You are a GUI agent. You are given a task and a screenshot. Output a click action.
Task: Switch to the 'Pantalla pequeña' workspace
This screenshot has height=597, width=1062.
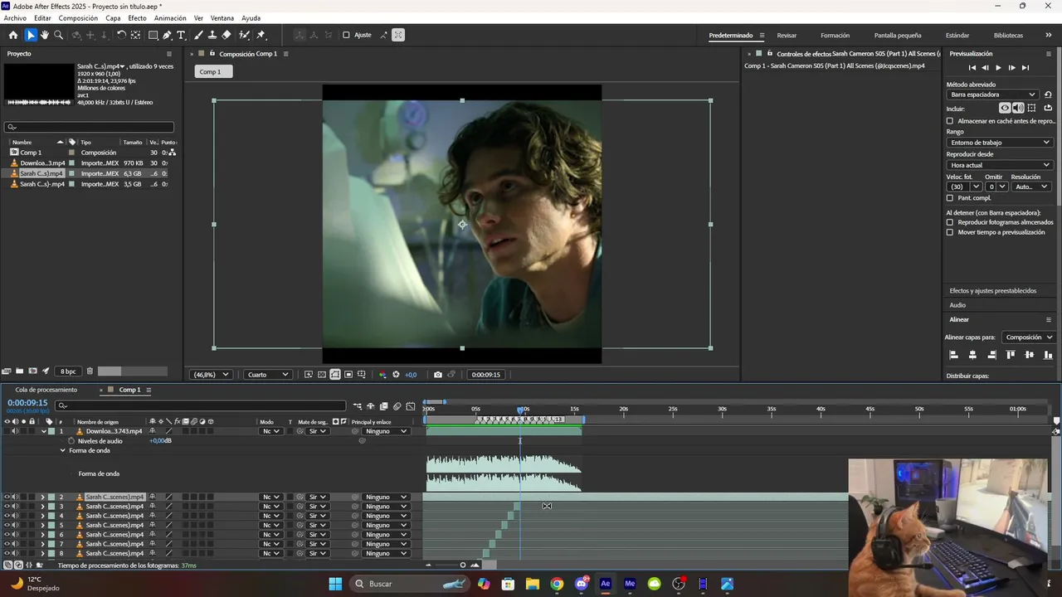click(898, 36)
